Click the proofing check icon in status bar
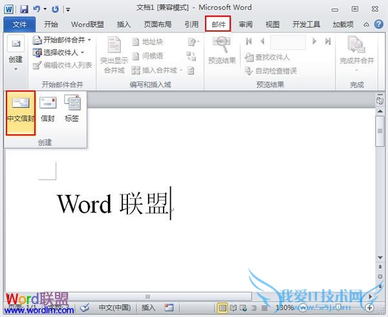The image size is (388, 317). click(85, 307)
